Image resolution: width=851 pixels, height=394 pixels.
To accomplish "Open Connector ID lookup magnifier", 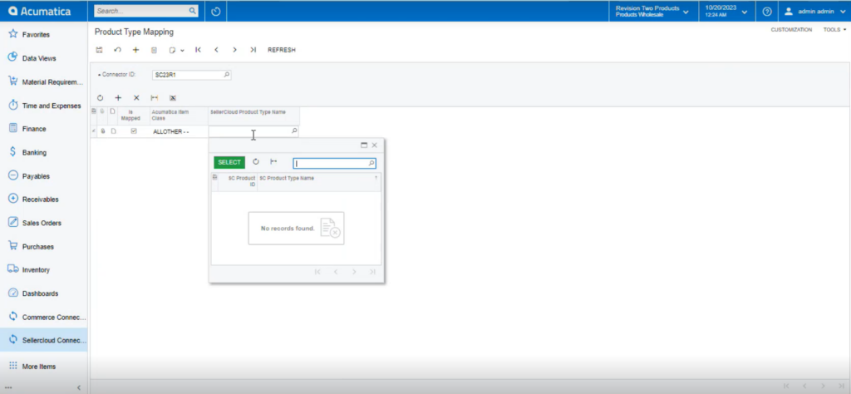I will (227, 75).
